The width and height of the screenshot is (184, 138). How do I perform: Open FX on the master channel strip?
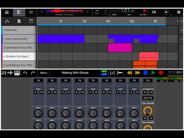[x=148, y=80]
